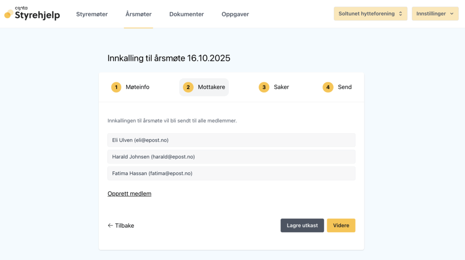Go to the Årsmøter navigation tab
This screenshot has width=465, height=260.
pos(139,14)
